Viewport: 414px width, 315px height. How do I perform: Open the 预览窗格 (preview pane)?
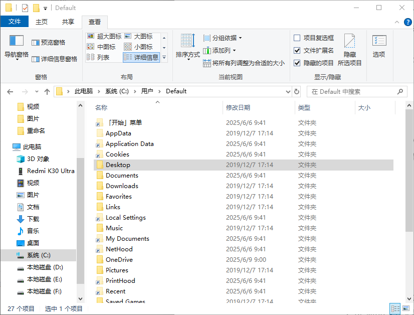[x=48, y=43]
